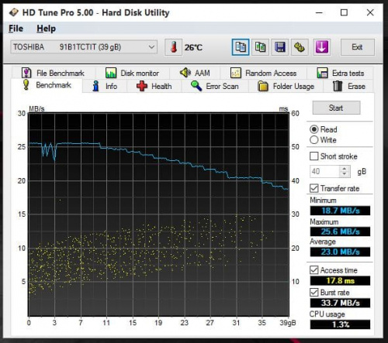This screenshot has height=343, width=388.
Task: Select the Write radio button
Action: [x=314, y=140]
